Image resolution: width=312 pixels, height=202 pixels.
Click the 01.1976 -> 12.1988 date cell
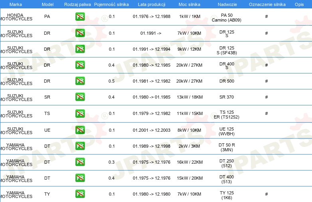(152, 16)
